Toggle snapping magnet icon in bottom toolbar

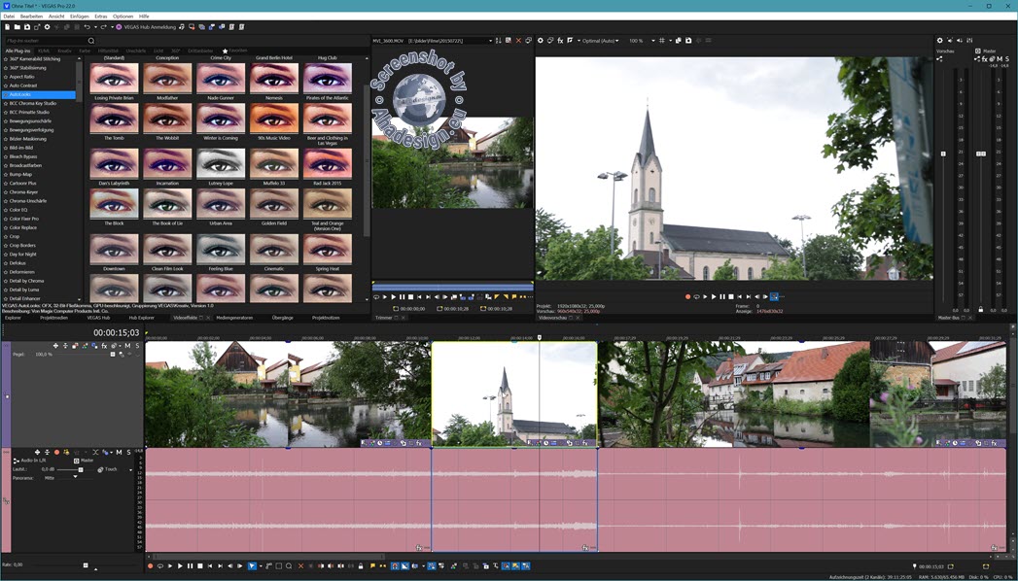point(396,566)
